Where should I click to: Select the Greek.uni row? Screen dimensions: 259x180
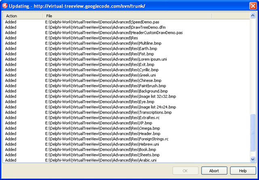(126, 75)
